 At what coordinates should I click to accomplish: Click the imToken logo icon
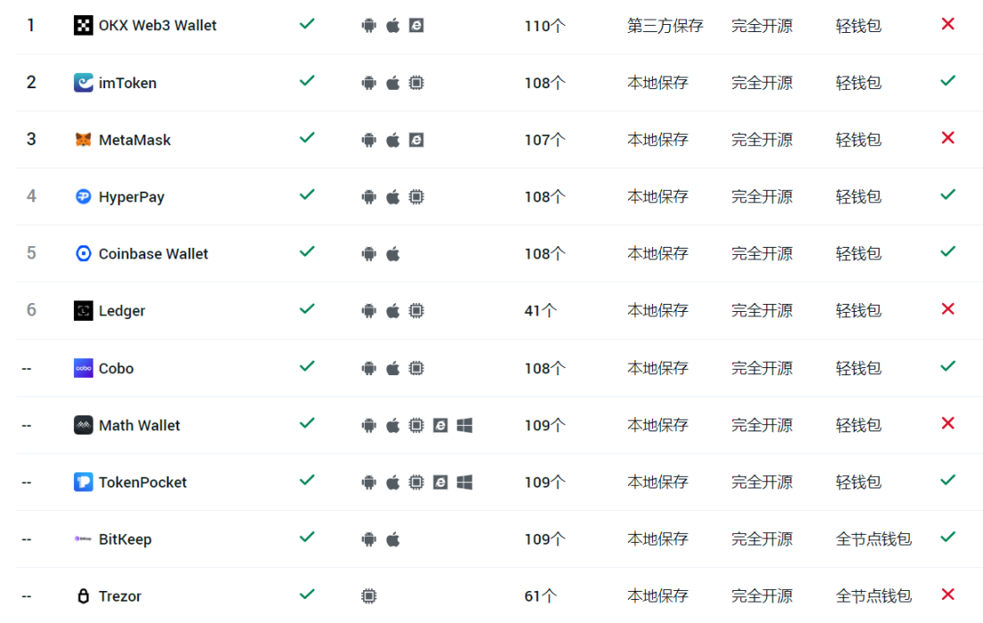tap(83, 83)
